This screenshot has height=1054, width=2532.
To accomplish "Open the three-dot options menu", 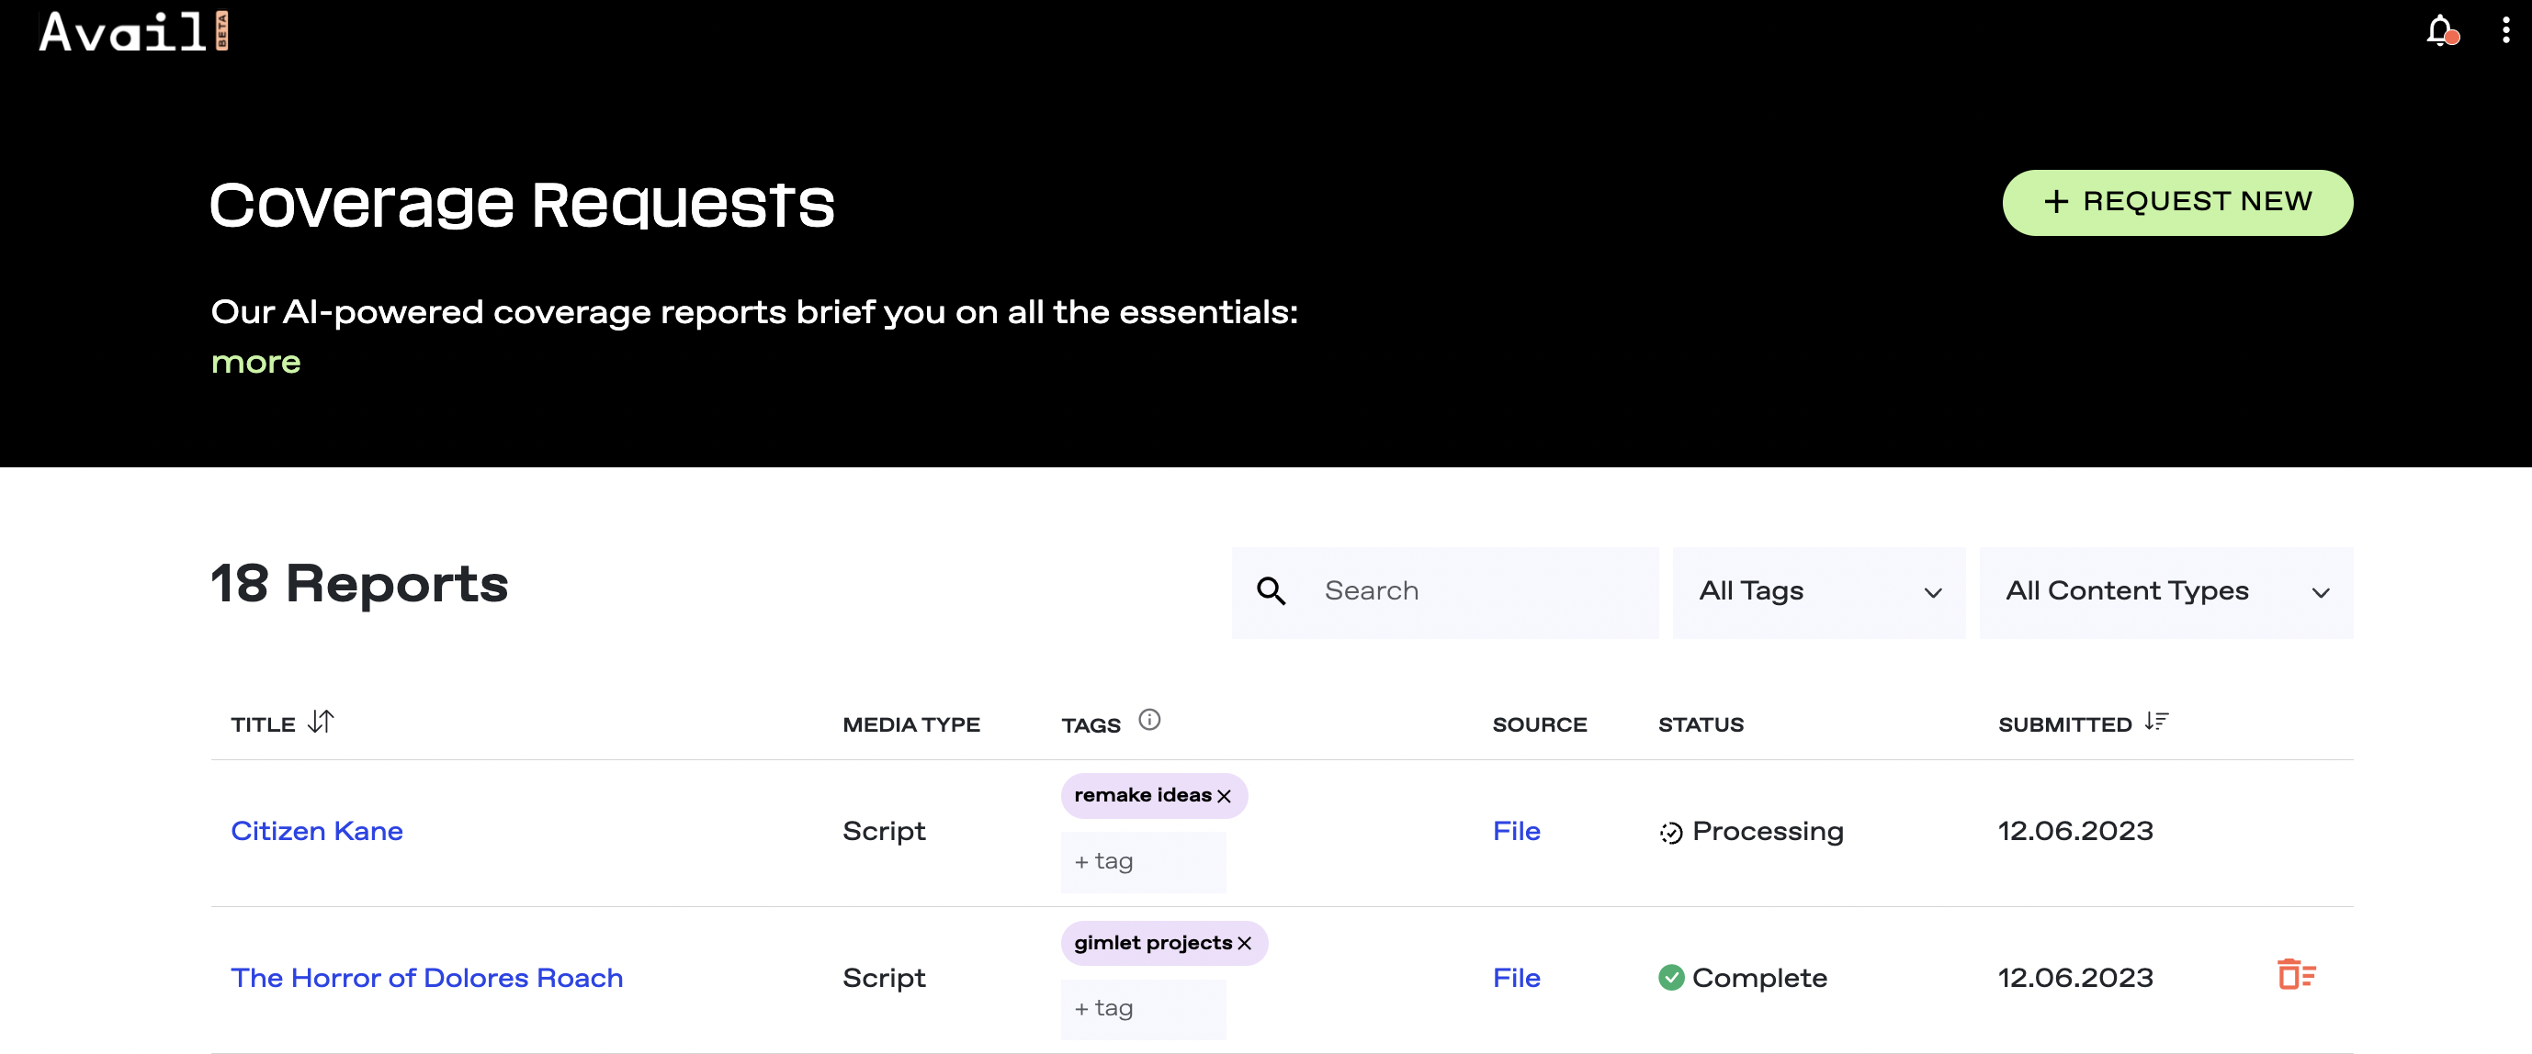I will coord(2505,30).
